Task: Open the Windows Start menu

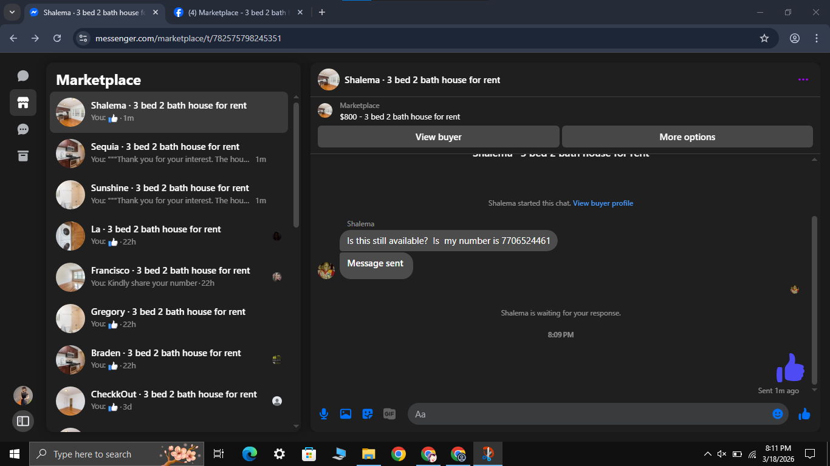Action: click(x=15, y=454)
